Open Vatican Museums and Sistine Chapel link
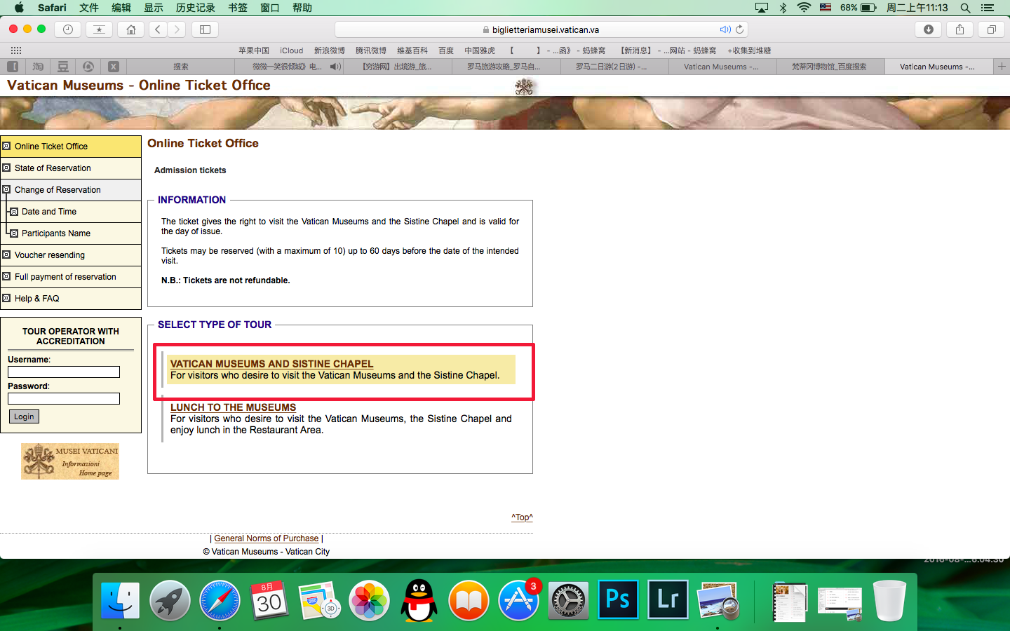The width and height of the screenshot is (1010, 631). pyautogui.click(x=271, y=364)
